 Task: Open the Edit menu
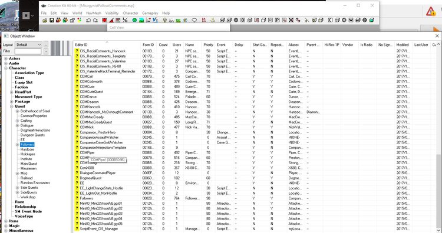pos(54,13)
